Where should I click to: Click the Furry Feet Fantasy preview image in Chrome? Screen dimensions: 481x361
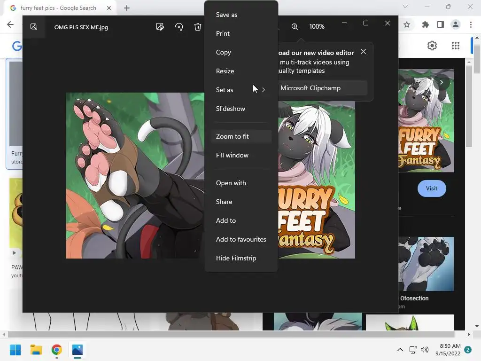[x=426, y=121]
